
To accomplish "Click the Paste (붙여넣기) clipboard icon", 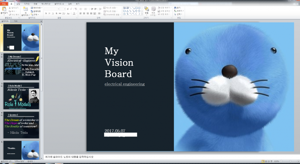I will pos(4,9).
